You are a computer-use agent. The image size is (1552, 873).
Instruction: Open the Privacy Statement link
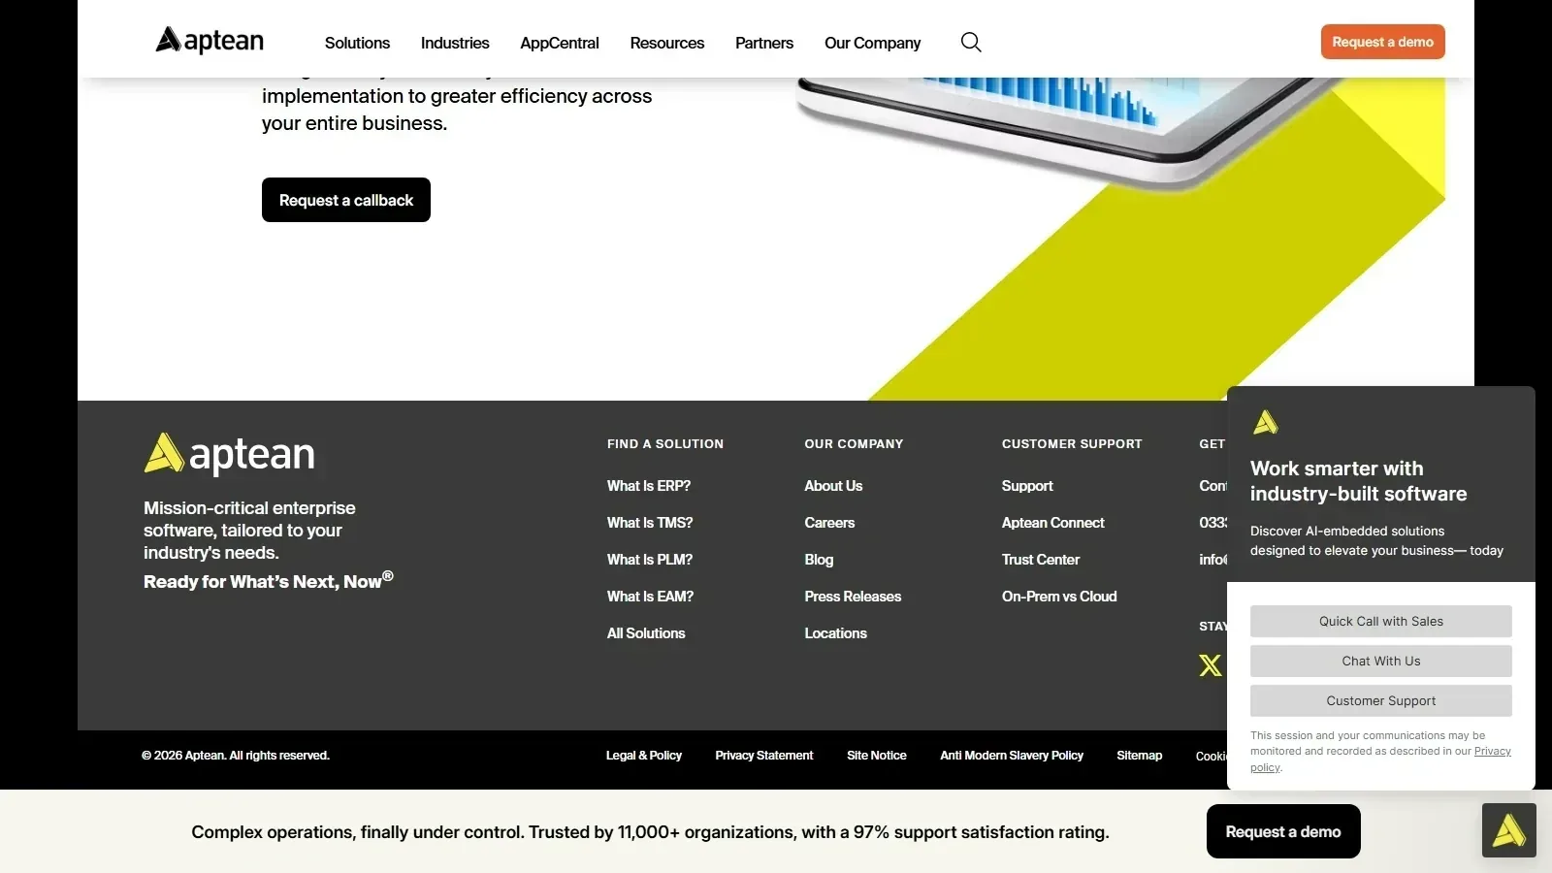764,756
